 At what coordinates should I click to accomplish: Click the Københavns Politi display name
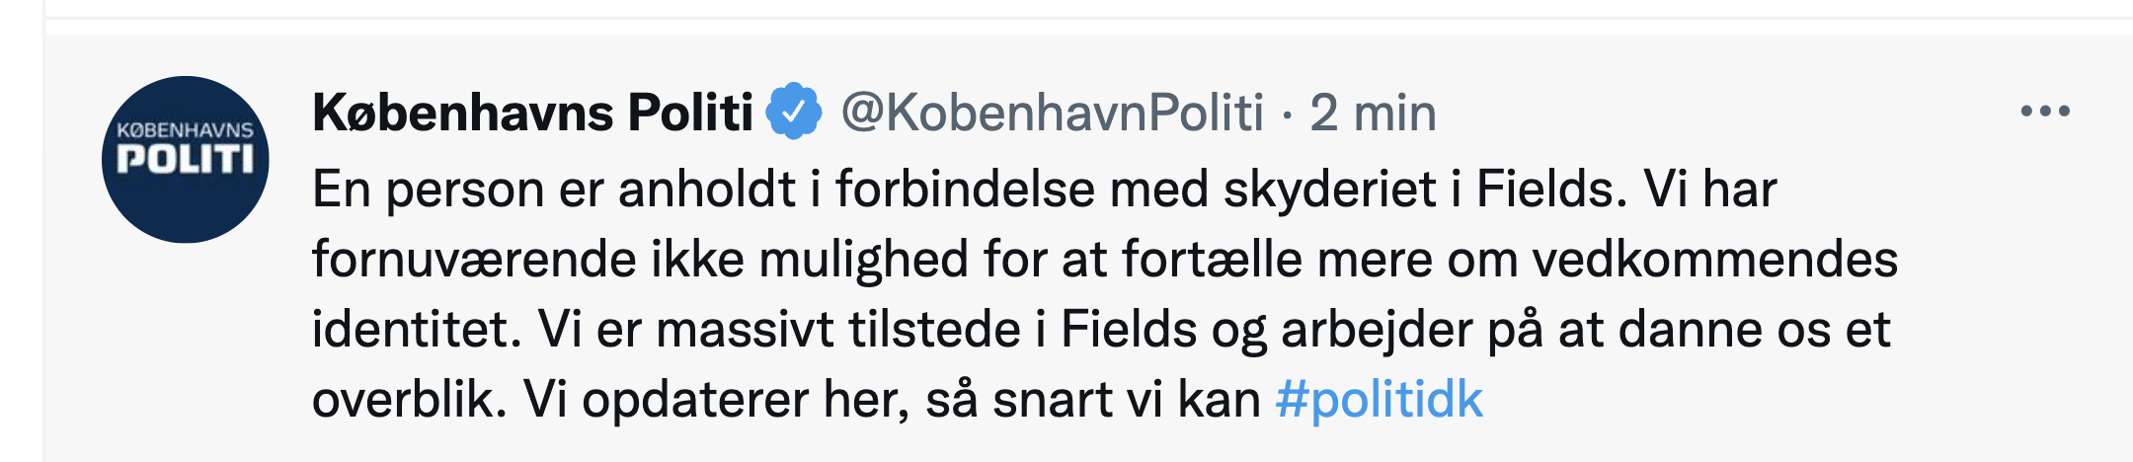click(x=532, y=113)
